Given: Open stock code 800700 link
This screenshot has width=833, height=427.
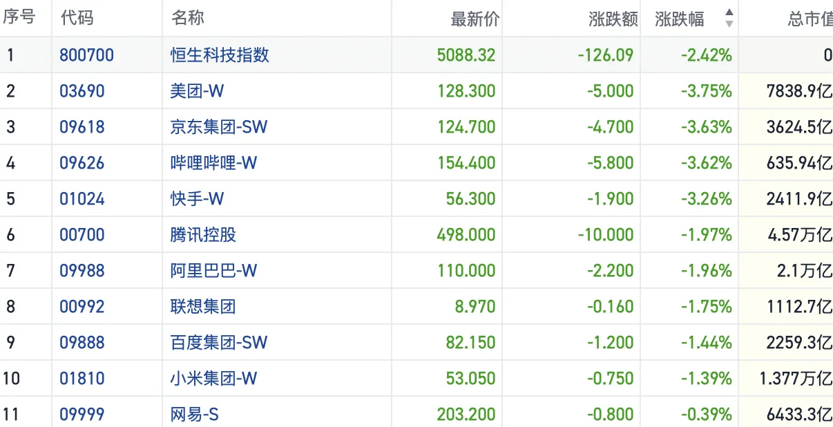Looking at the screenshot, I should 86,55.
